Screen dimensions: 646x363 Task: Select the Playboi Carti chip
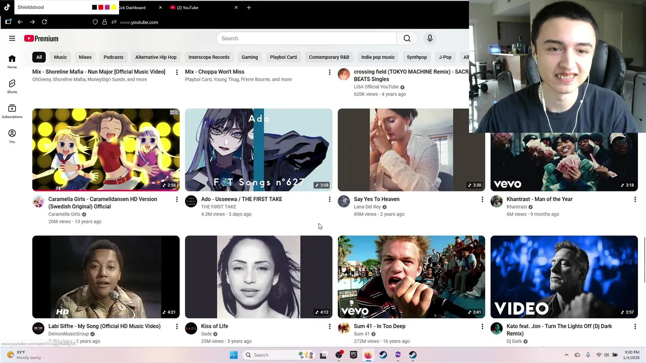click(x=284, y=57)
